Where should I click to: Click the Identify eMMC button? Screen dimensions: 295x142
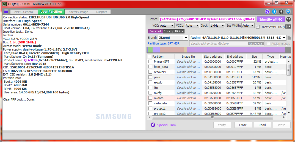[271, 19]
